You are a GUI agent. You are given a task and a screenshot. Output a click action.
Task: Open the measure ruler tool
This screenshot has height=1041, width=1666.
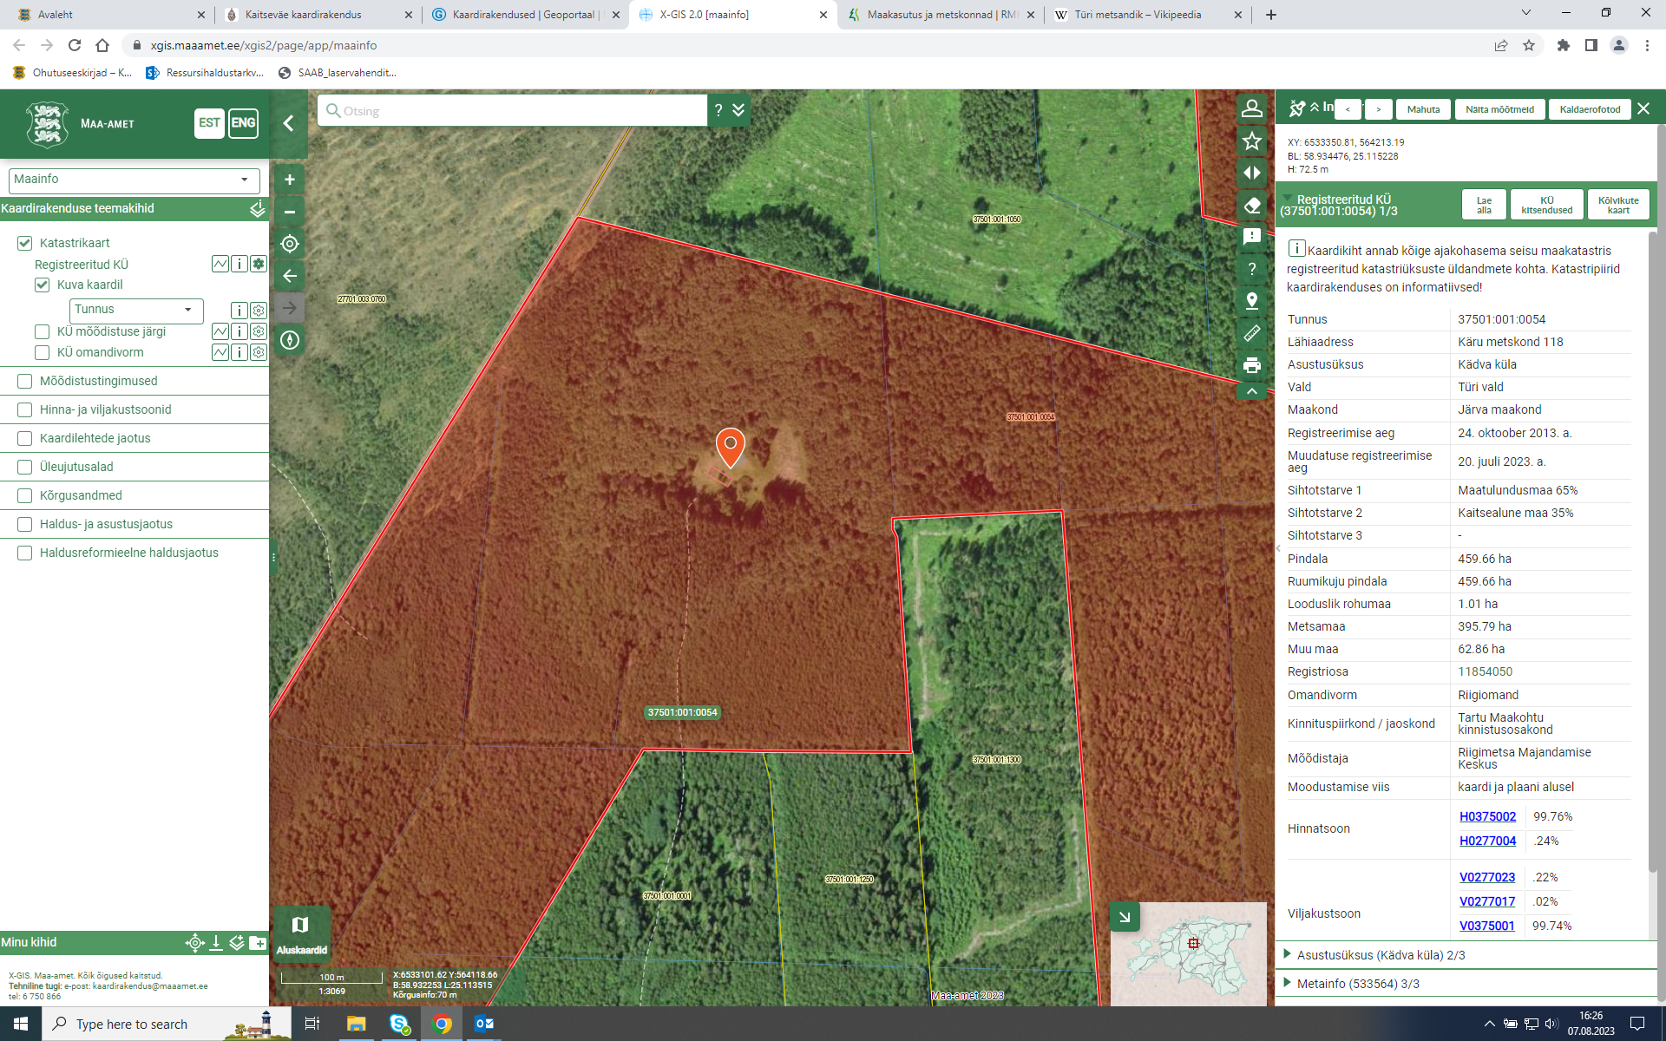coord(1251,333)
